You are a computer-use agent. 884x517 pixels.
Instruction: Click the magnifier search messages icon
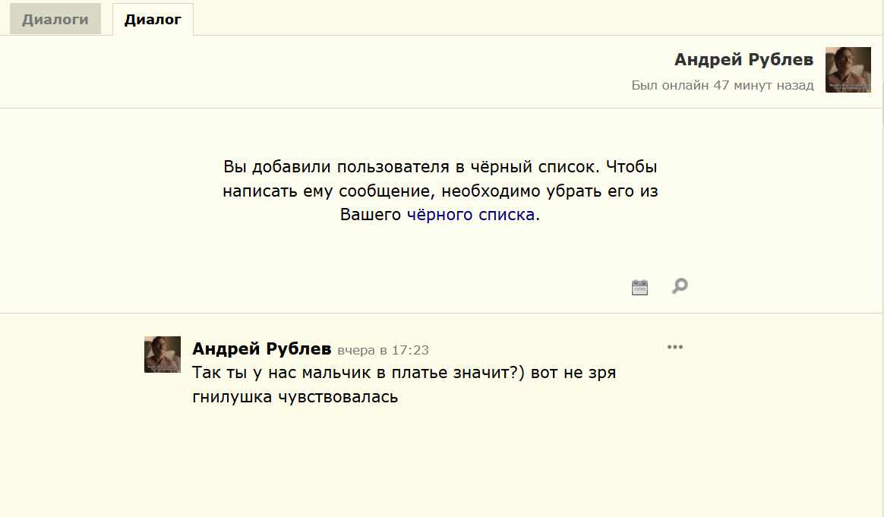(x=680, y=286)
